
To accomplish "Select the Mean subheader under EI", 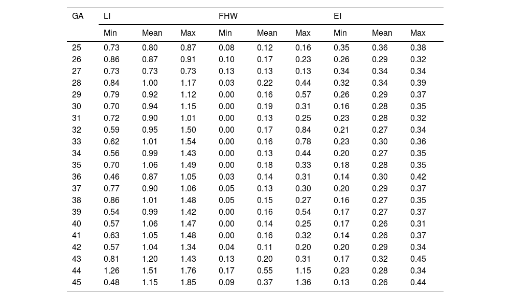I will [382, 33].
